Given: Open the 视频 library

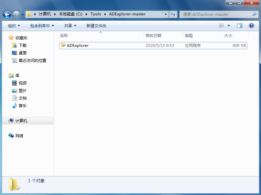Looking at the screenshot, I should [23, 83].
